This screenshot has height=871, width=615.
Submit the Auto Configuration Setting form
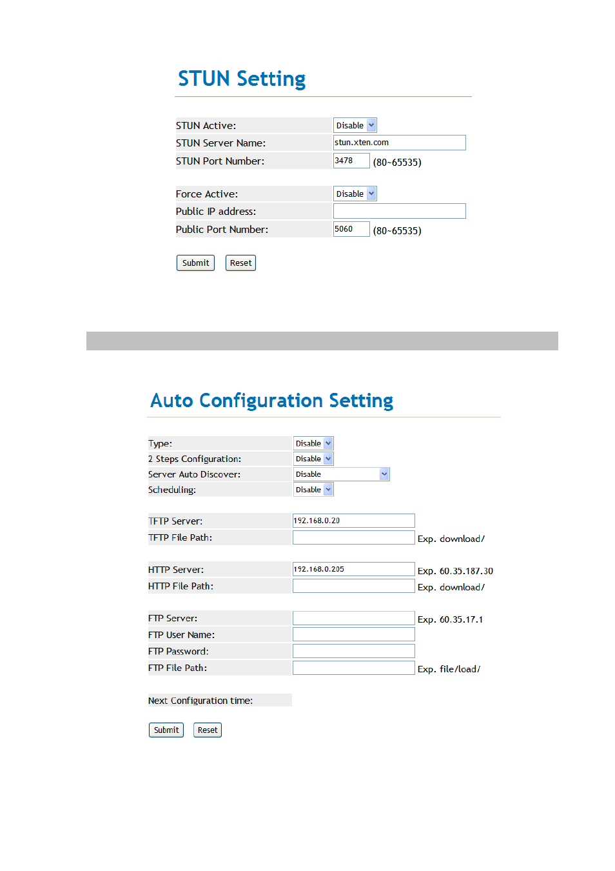pos(166,730)
